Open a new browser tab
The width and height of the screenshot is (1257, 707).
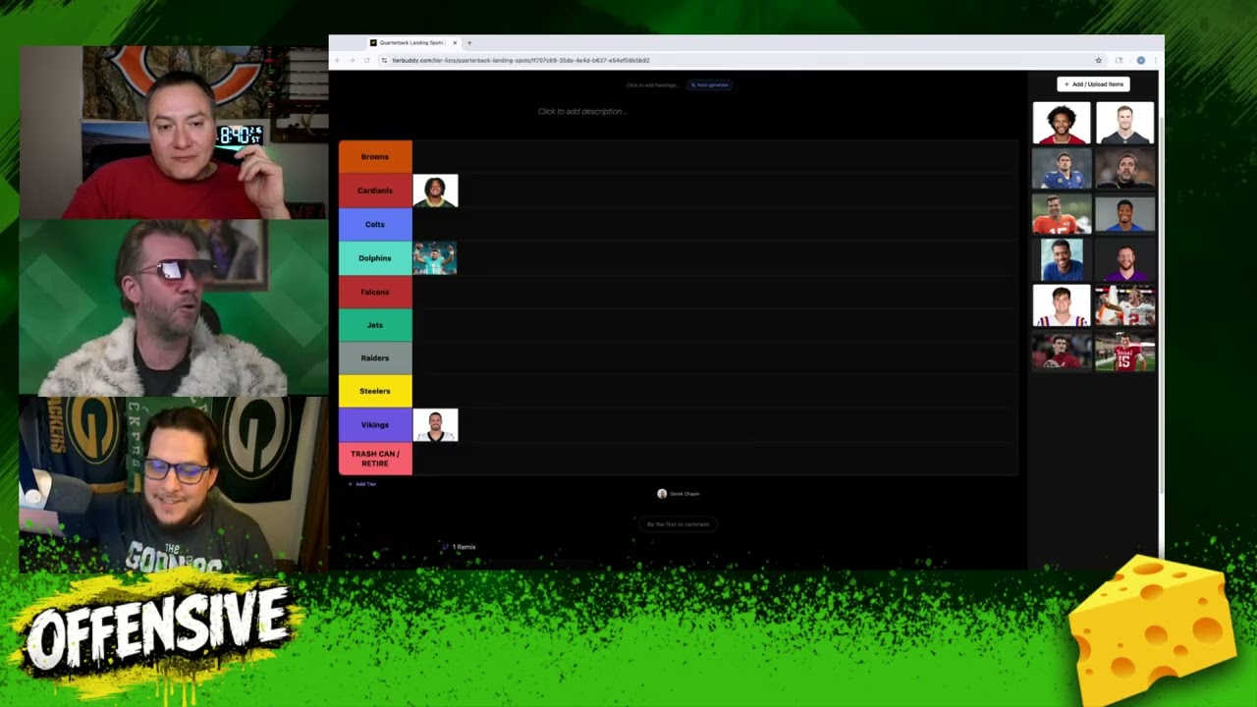[x=469, y=42]
